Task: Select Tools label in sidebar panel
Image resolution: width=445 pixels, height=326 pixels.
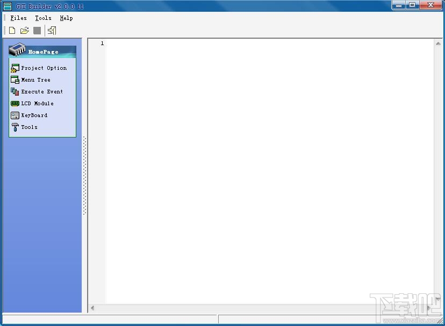Action: pyautogui.click(x=29, y=127)
